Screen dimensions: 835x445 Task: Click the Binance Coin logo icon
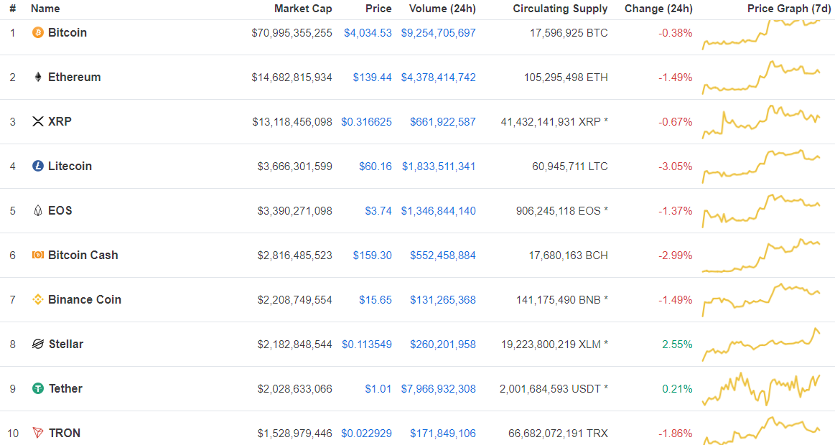pyautogui.click(x=38, y=300)
